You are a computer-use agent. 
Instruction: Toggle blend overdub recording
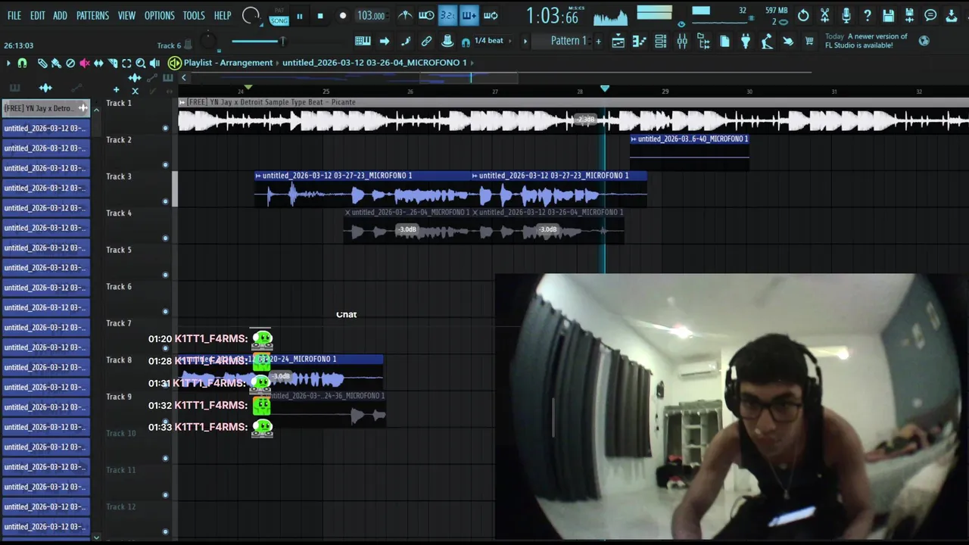469,15
